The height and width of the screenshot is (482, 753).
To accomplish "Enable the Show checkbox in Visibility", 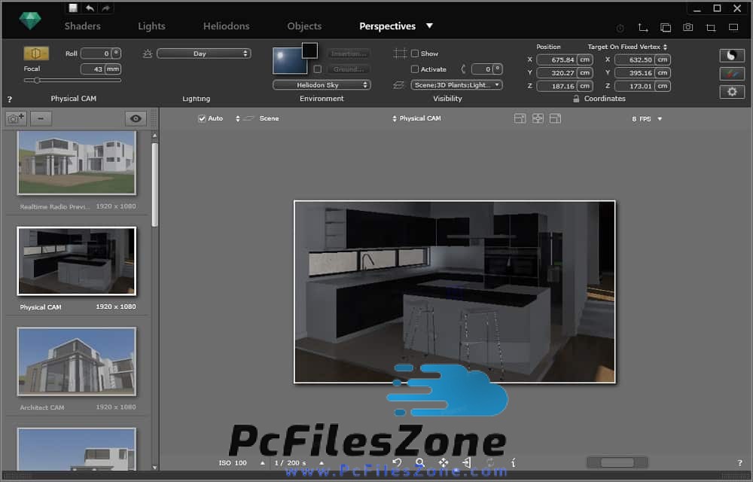I will 415,53.
